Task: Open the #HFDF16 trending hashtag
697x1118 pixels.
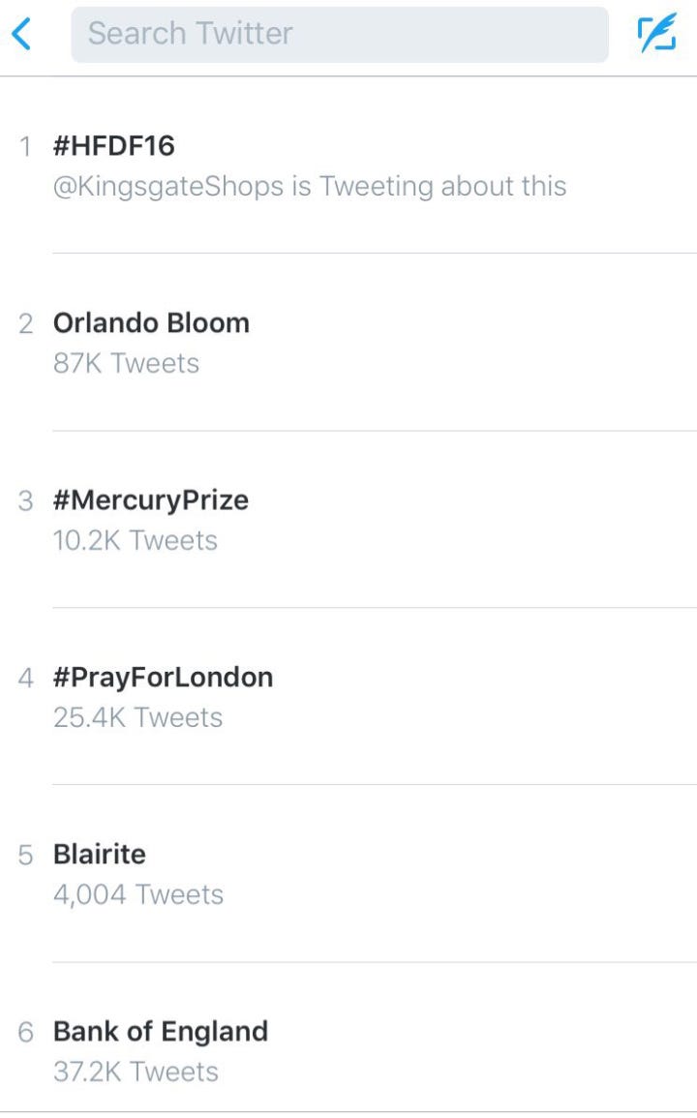Action: 113,146
